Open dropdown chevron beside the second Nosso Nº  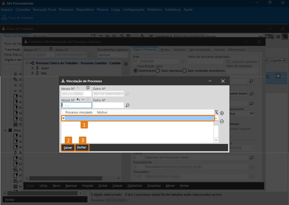tap(83, 100)
